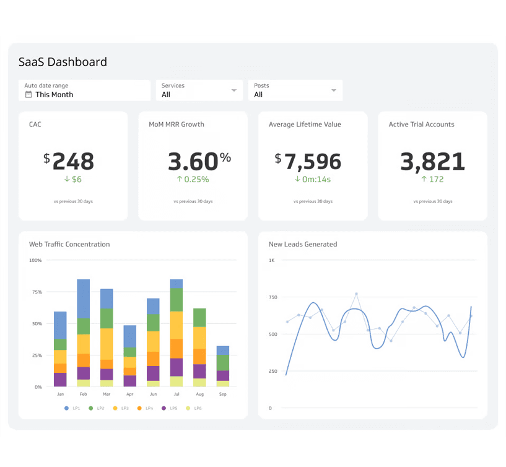Click the up arrow beside 172
Viewport: 506px width, 467px height.
click(424, 180)
